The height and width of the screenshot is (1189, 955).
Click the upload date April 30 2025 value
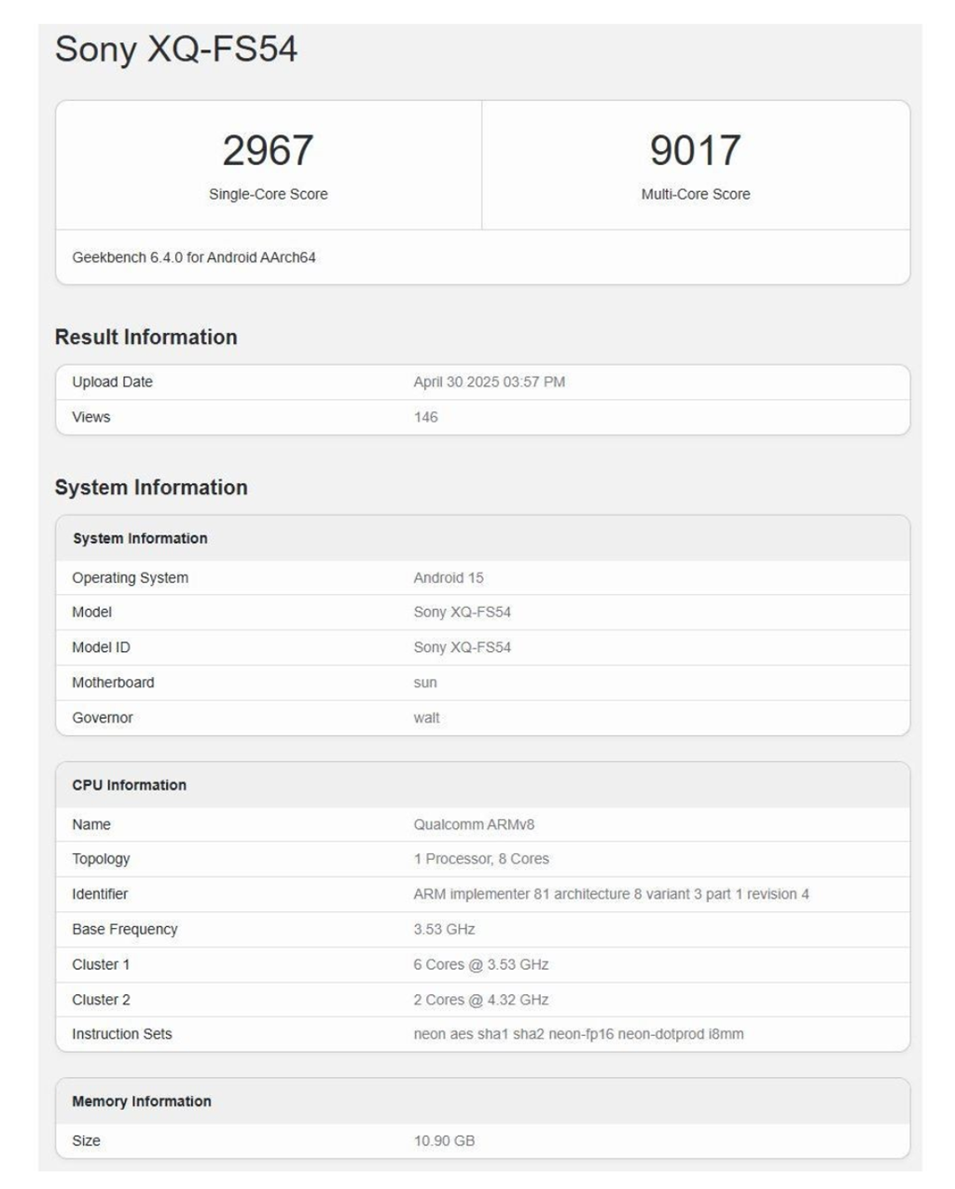pyautogui.click(x=489, y=381)
